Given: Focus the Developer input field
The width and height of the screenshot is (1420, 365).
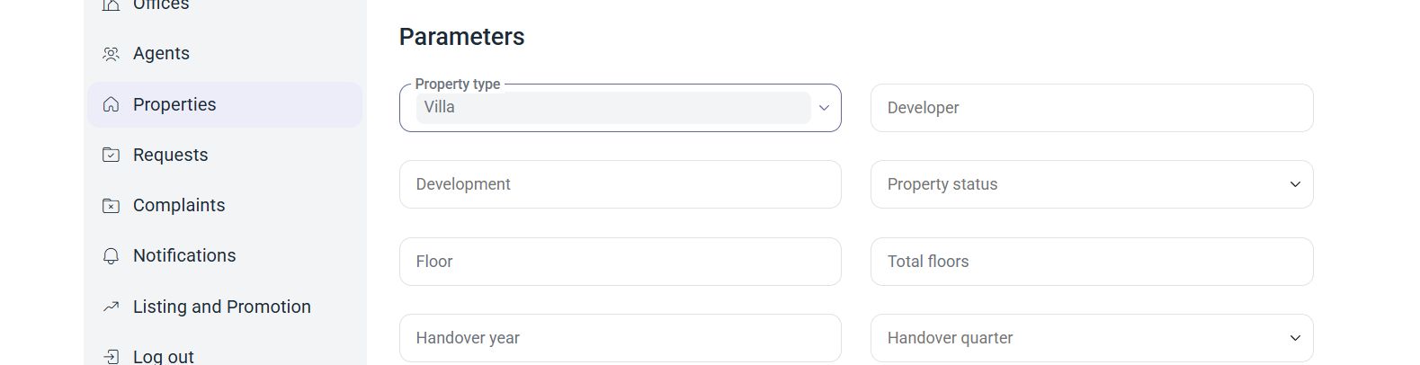Looking at the screenshot, I should pos(1092,108).
